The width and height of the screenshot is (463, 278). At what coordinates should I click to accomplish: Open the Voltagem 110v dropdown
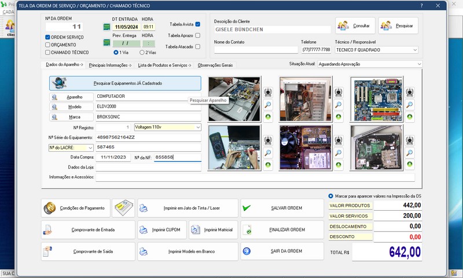(x=197, y=127)
